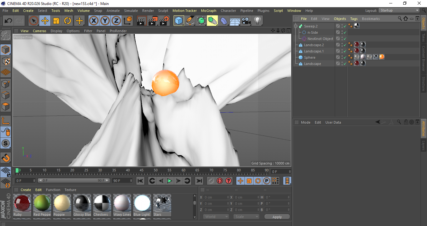Select the Checkers material thumbnail
This screenshot has width=427, height=226.
[x=102, y=205]
